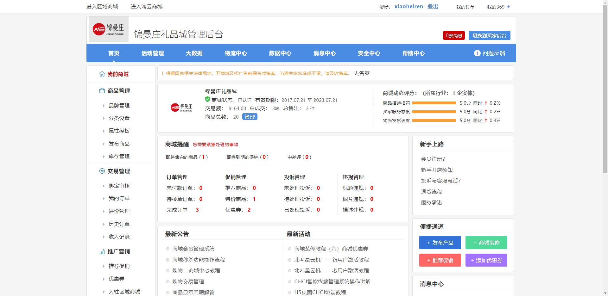Open 库存管理 in sidebar
This screenshot has width=608, height=296.
(x=119, y=156)
